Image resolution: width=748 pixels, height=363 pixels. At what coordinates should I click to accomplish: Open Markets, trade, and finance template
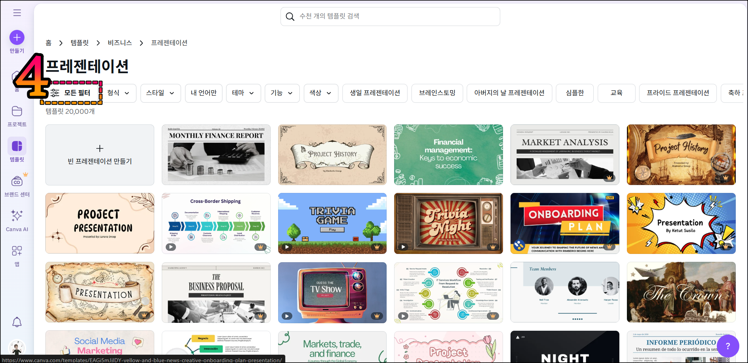coord(332,346)
